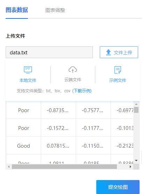Submit the chart with 提交绘图 button

(x=118, y=187)
